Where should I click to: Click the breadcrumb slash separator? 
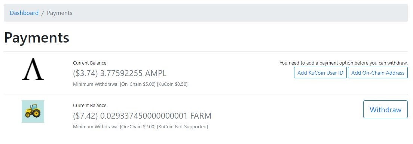[x=43, y=13]
